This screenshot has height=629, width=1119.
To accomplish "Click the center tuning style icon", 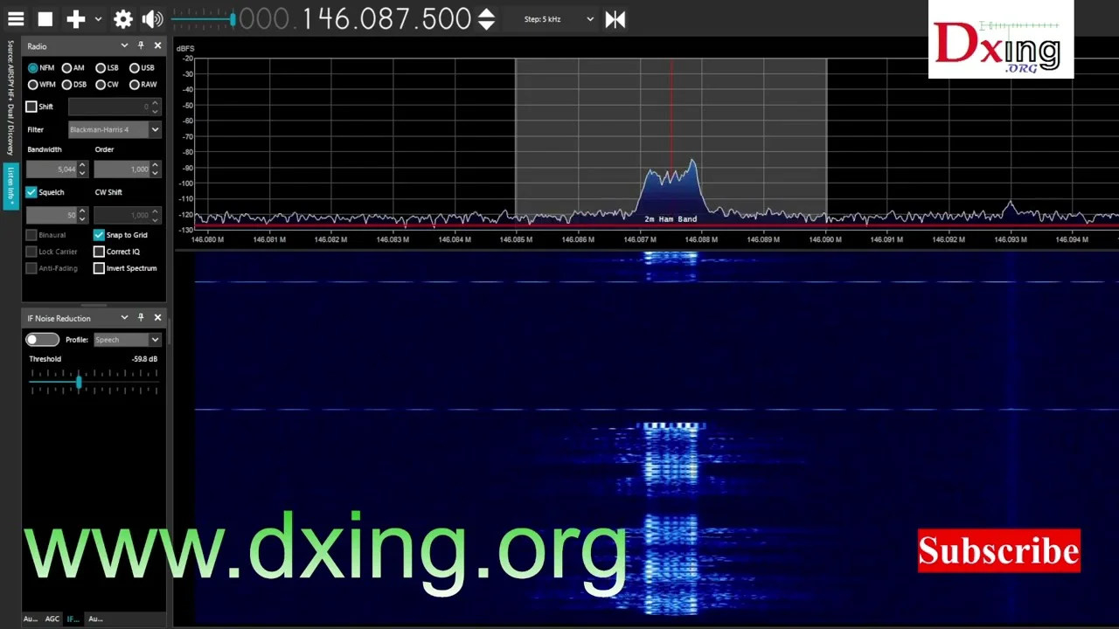I will coord(615,19).
